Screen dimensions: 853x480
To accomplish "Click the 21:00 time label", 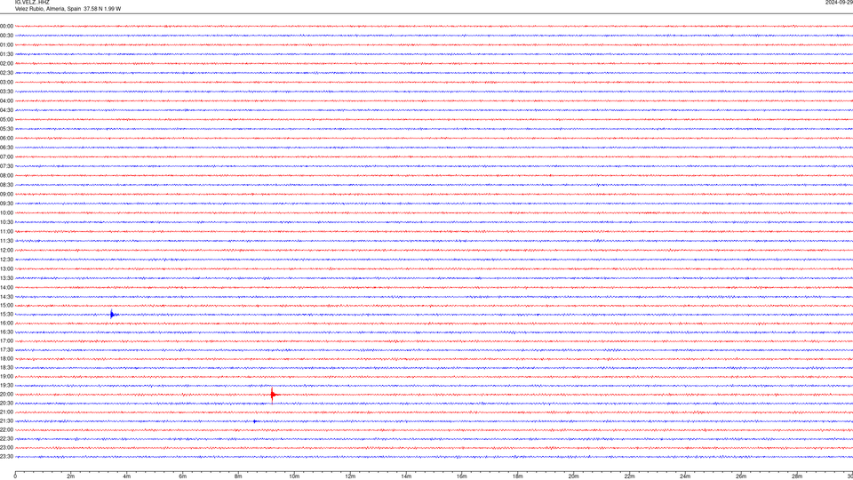I will coord(6,412).
